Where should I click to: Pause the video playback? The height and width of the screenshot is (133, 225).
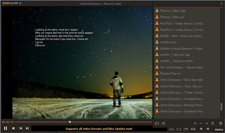coord(6,128)
